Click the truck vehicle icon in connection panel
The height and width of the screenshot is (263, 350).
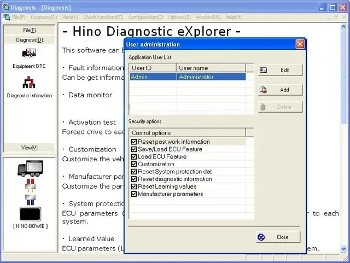point(30,168)
